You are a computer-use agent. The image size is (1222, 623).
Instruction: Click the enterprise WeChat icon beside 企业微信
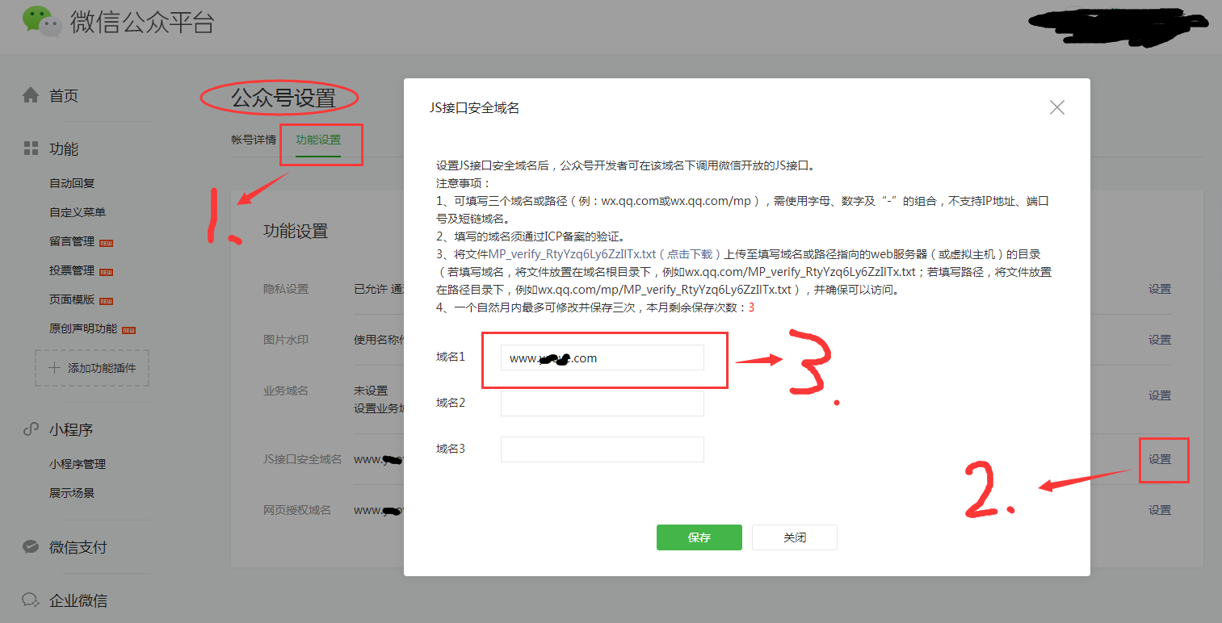tap(31, 600)
